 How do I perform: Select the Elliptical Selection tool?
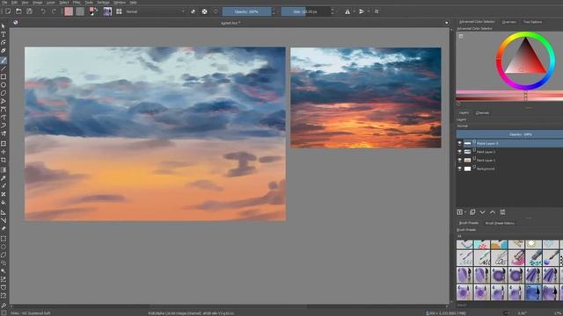4,247
